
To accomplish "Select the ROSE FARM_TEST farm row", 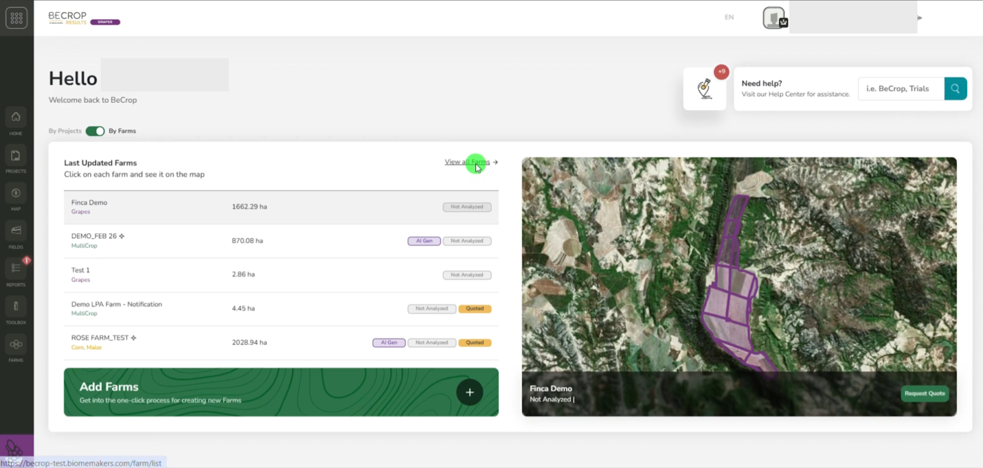I will [x=281, y=343].
